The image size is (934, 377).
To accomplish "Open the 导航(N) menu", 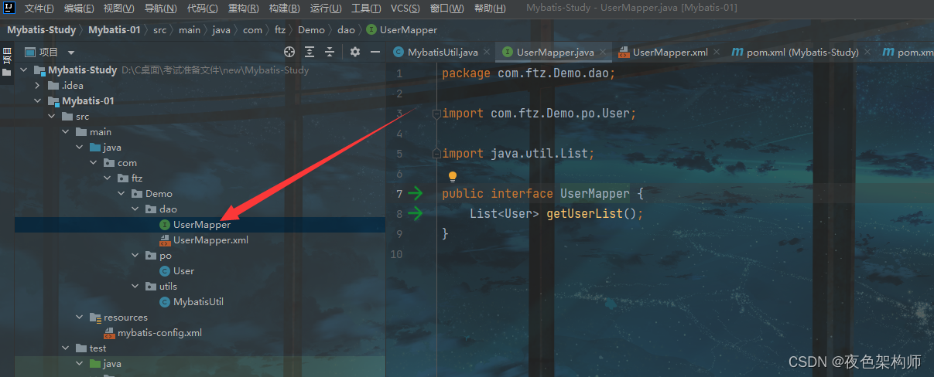I will pyautogui.click(x=161, y=8).
